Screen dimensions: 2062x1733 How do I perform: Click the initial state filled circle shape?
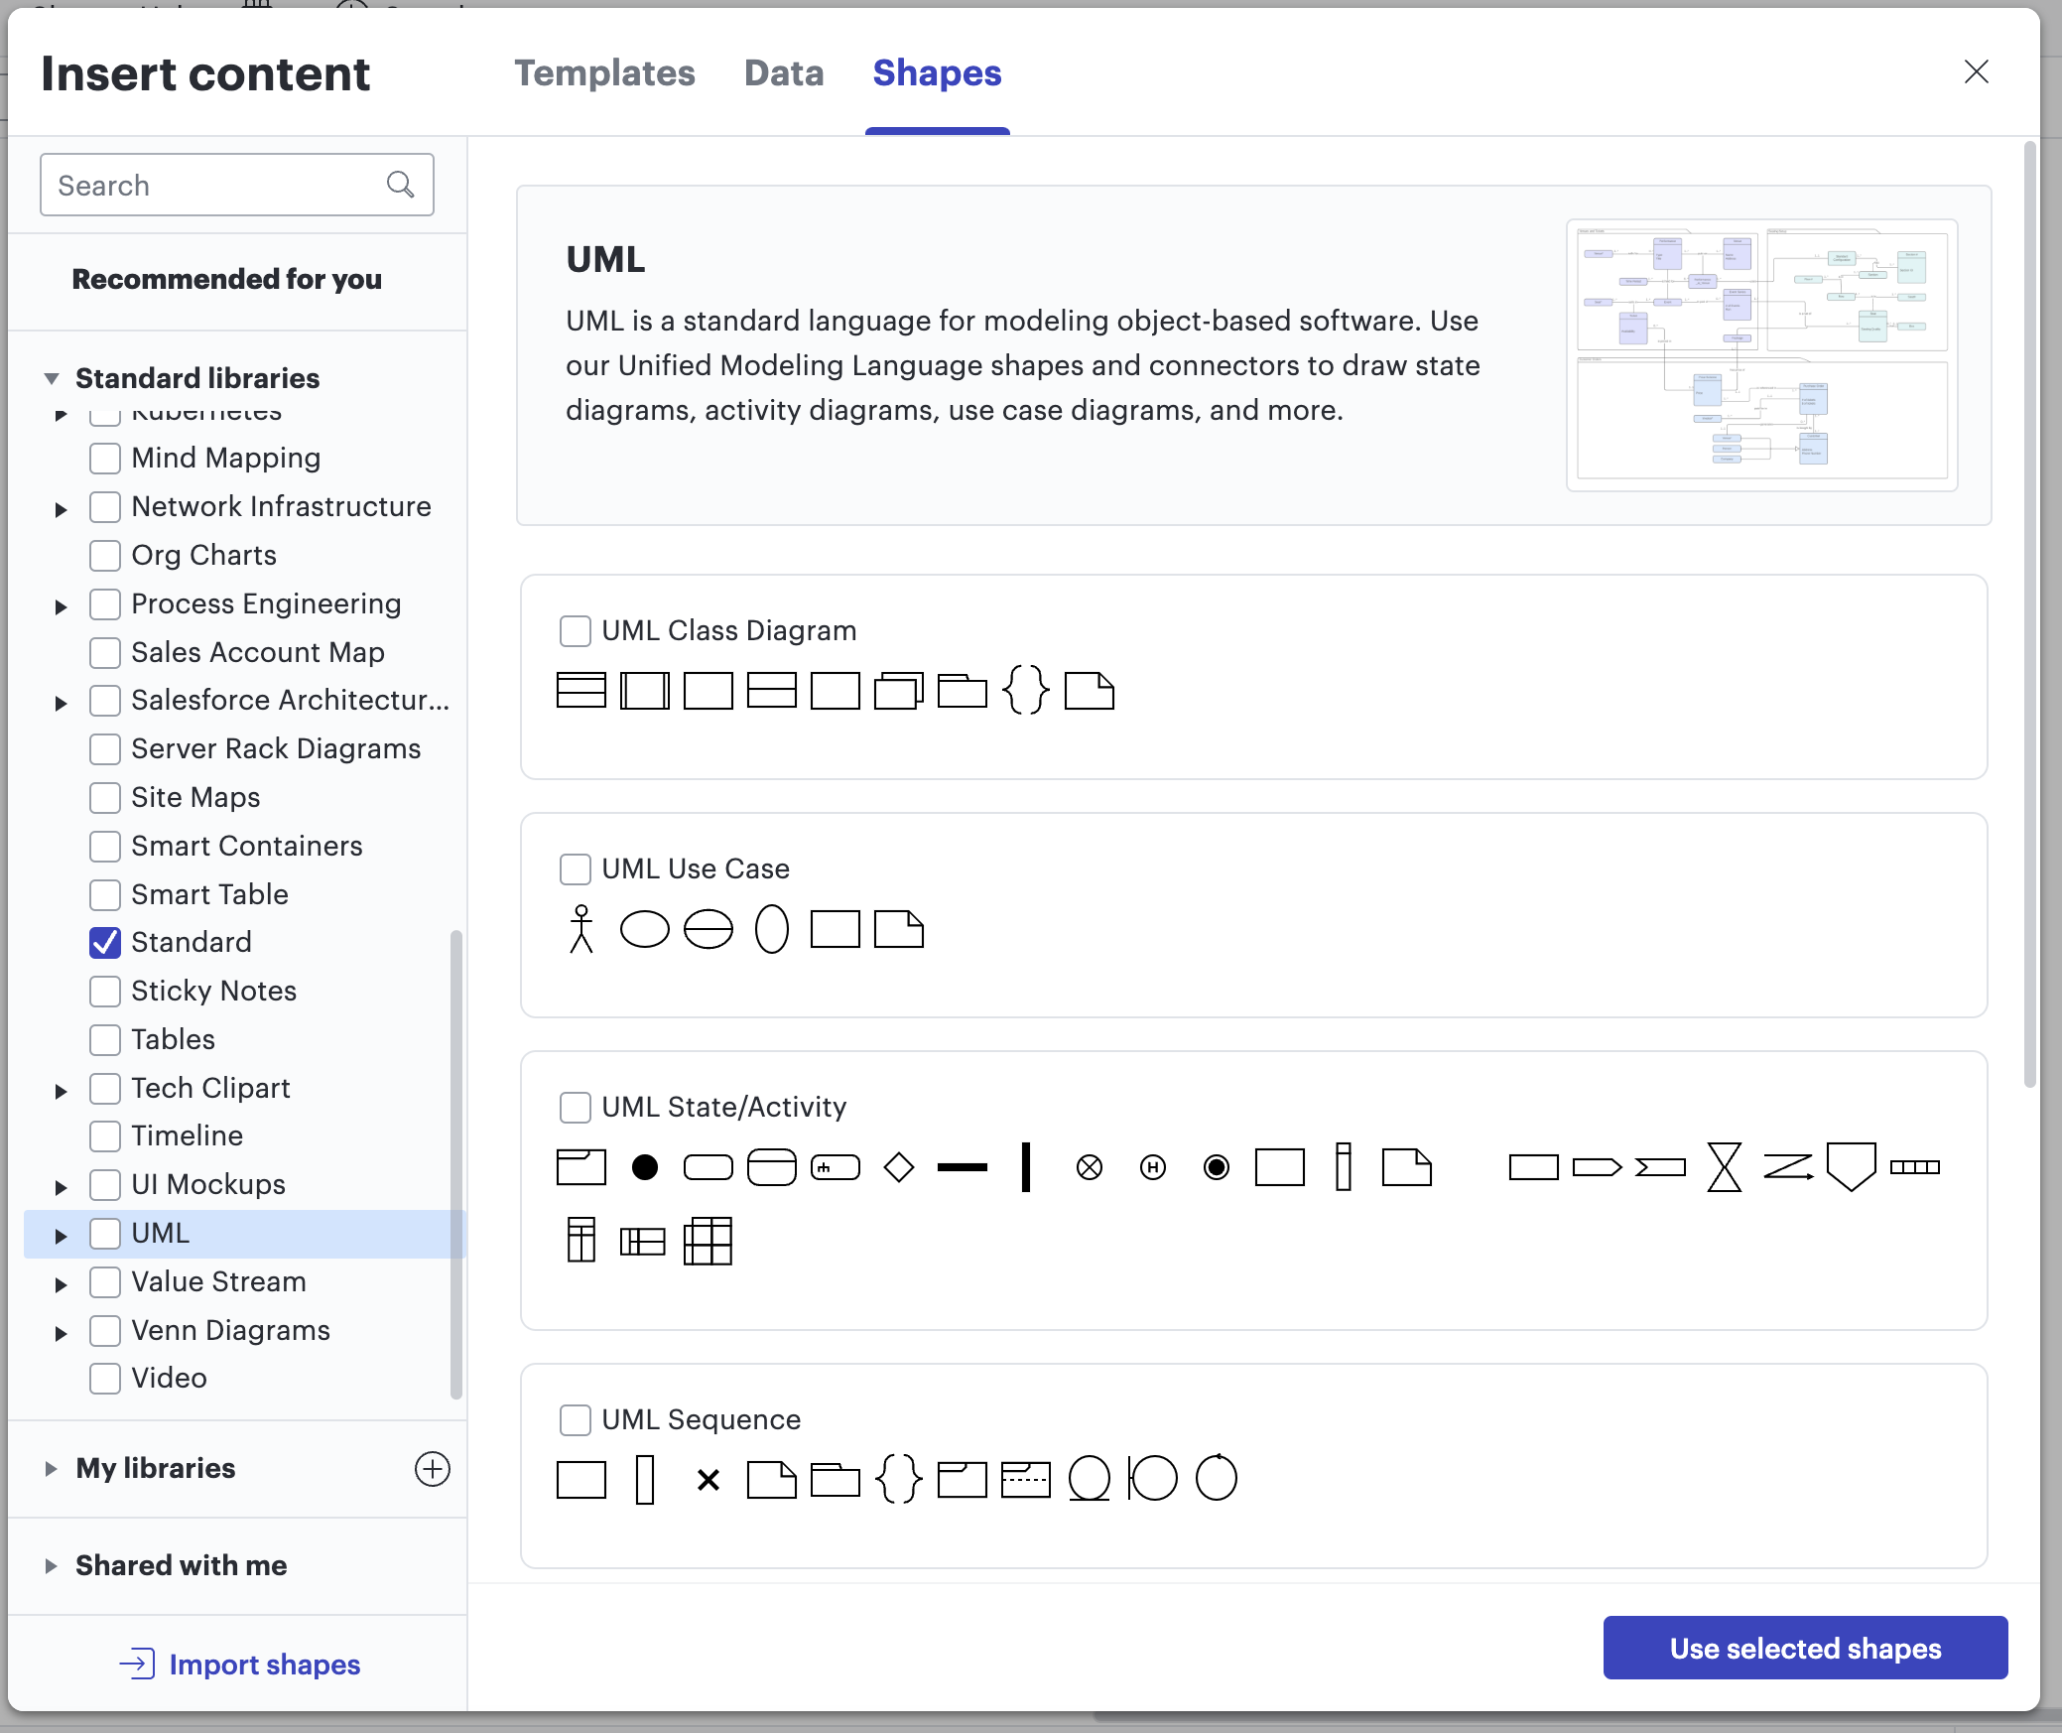pos(644,1168)
